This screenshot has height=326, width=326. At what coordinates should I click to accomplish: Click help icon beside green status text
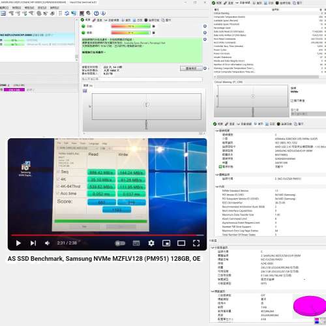[x=205, y=39]
